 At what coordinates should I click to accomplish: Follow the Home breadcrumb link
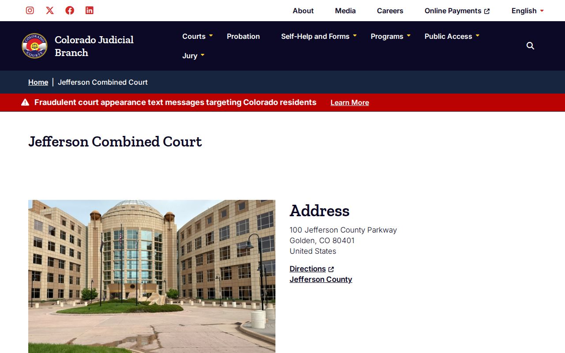coord(38,82)
